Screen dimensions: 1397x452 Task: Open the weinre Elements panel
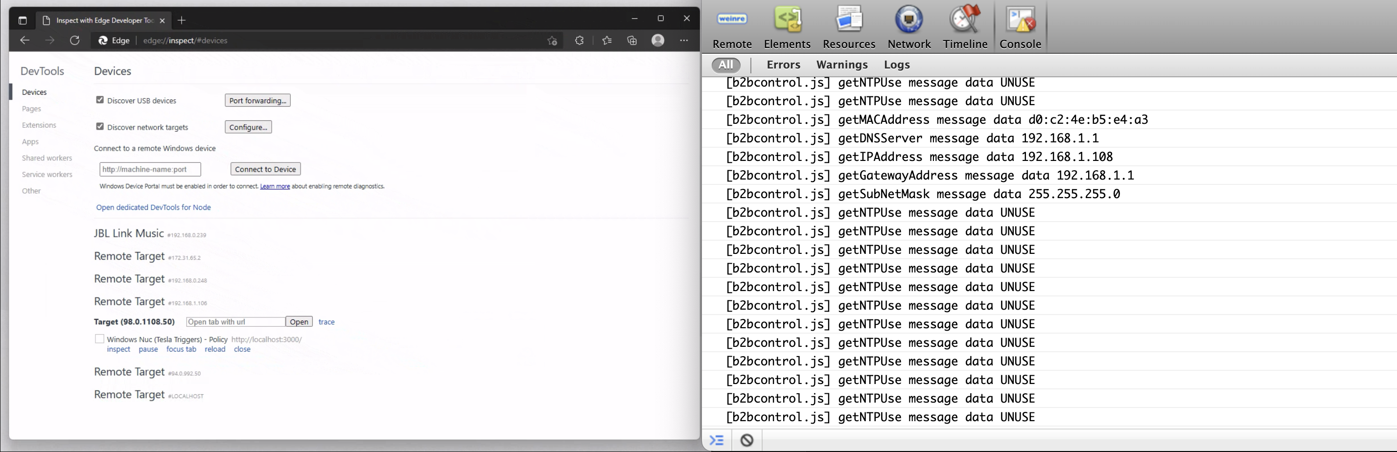[x=788, y=26]
